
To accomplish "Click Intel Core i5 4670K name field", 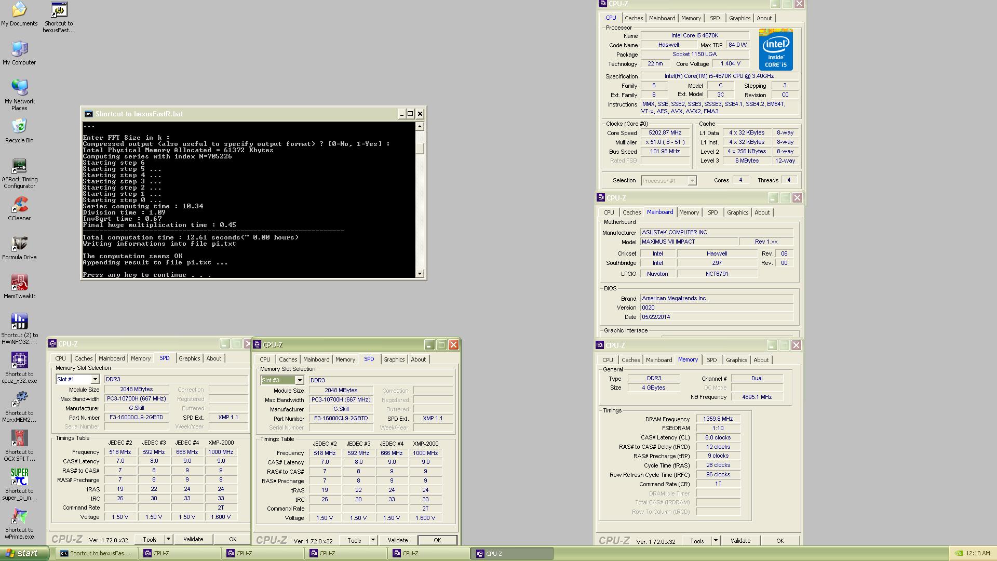I will [x=695, y=35].
